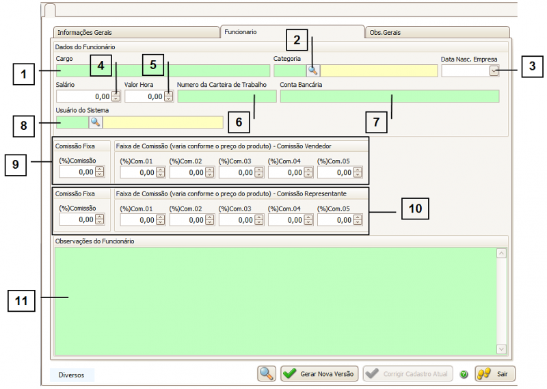Click scroll-down arrow of Observações text area

pos(501,349)
